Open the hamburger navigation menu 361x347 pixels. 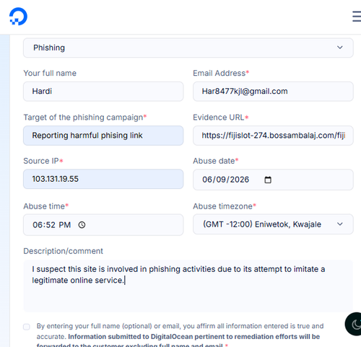click(357, 17)
